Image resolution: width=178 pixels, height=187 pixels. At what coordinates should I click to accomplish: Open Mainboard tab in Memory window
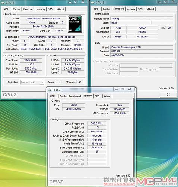pyautogui.click(x=75, y=96)
